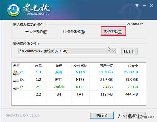Click the 23.7 GB free space cell
The width and height of the screenshot is (157, 122).
point(107,80)
